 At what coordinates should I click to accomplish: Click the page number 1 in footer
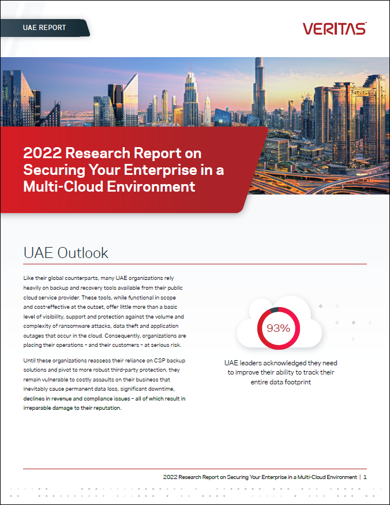(x=365, y=477)
